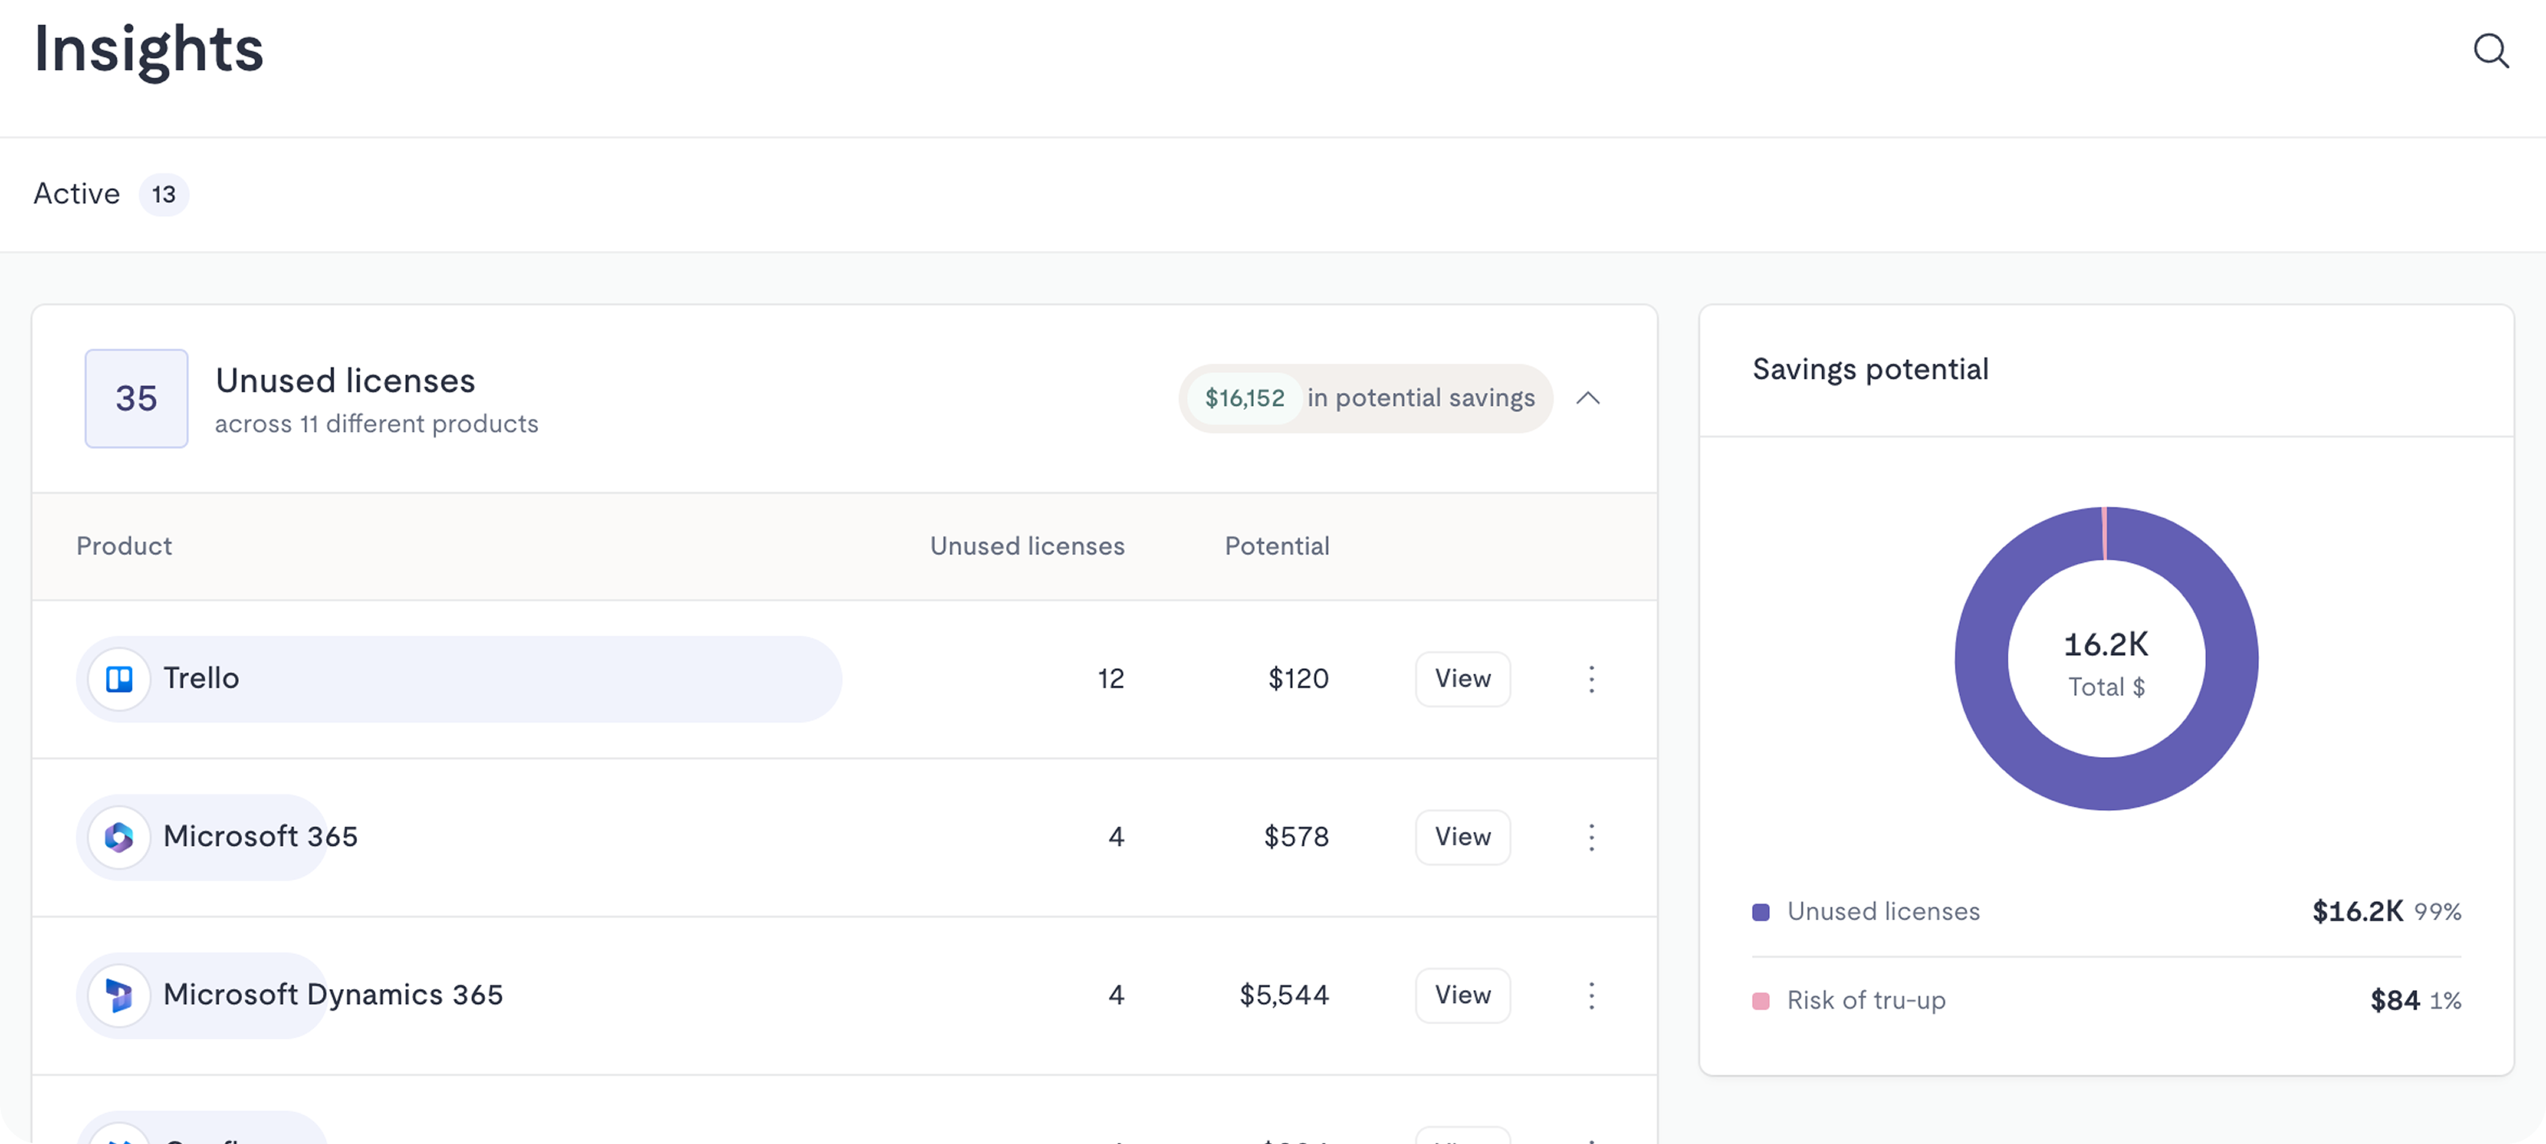Viewport: 2546px width, 1144px height.
Task: Click the search magnifier icon
Action: [2490, 51]
